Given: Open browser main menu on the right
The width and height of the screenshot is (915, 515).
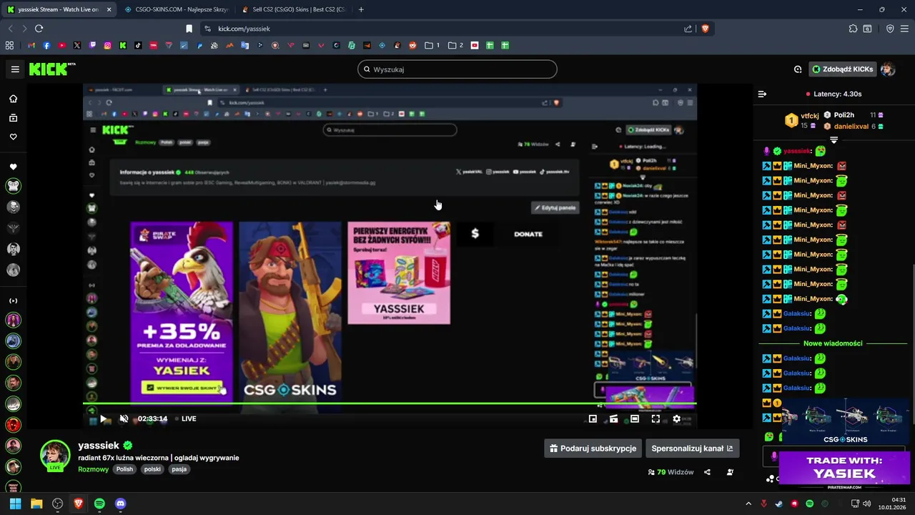Looking at the screenshot, I should (904, 29).
